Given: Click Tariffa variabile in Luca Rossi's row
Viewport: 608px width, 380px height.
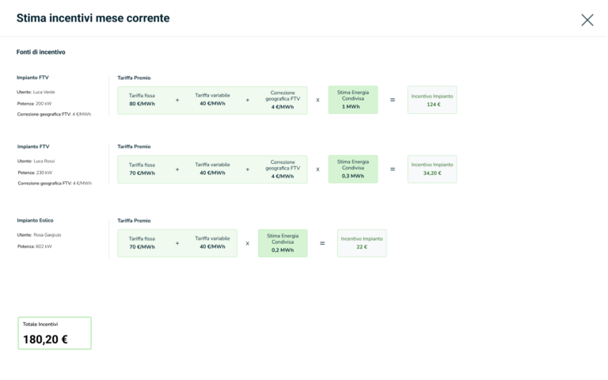Looking at the screenshot, I should pyautogui.click(x=212, y=169).
